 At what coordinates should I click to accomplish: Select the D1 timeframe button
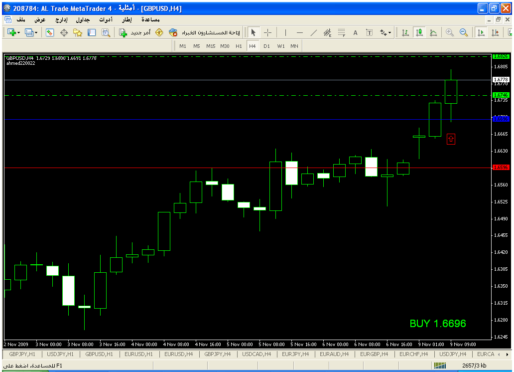(x=266, y=46)
